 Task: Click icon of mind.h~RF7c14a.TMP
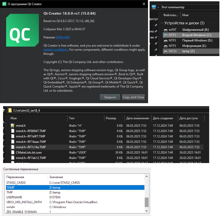[x=13, y=147]
